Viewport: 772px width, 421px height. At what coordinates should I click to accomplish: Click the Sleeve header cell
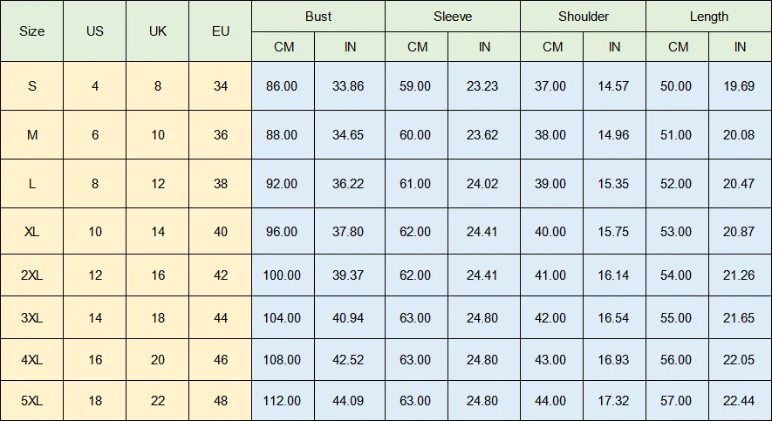(453, 17)
